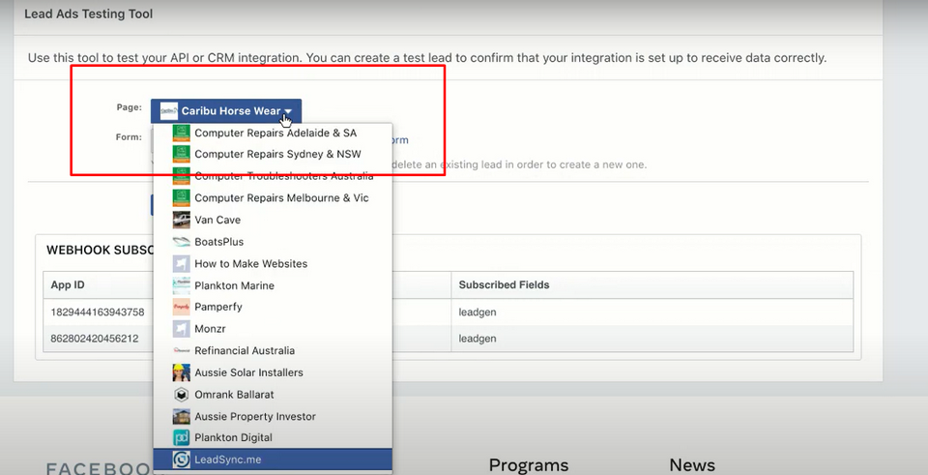Click the Pamperfy logo icon
Screen dimensions: 928x475
181,307
